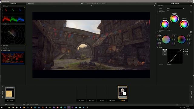Image resolution: width=194 pixels, height=109 pixels.
Task: Collapse the 3-Way Color section
Action: click(x=158, y=12)
